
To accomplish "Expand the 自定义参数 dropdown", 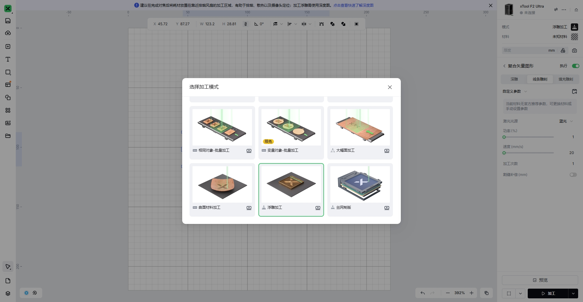I will click(x=526, y=91).
